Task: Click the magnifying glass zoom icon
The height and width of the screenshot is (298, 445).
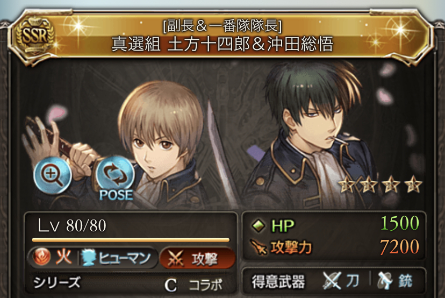Action: 52,175
